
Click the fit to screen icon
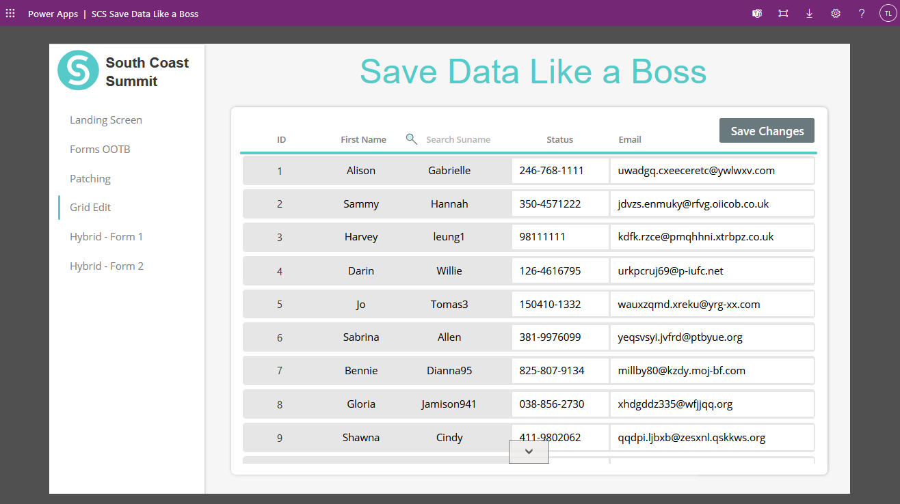783,13
